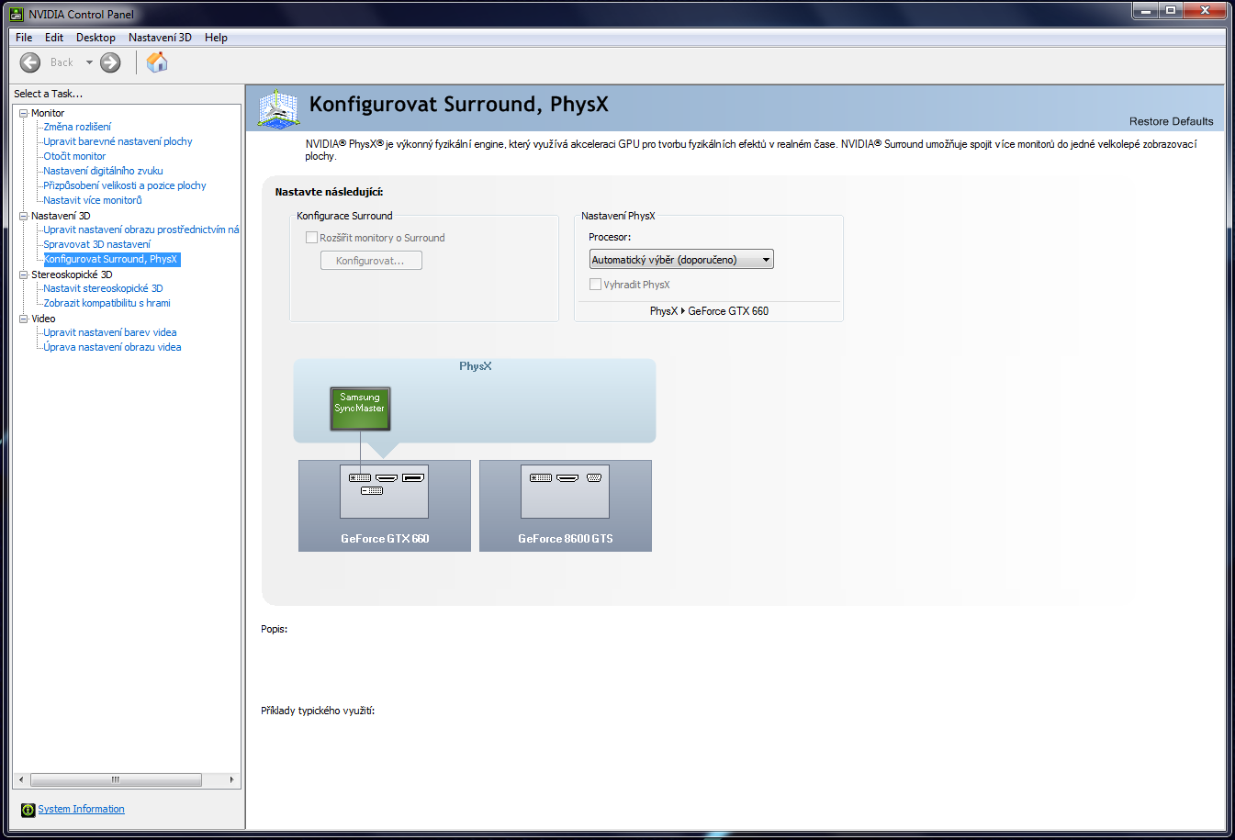Collapse the Stereoskopické 3D tree section
The width and height of the screenshot is (1235, 840).
point(24,275)
